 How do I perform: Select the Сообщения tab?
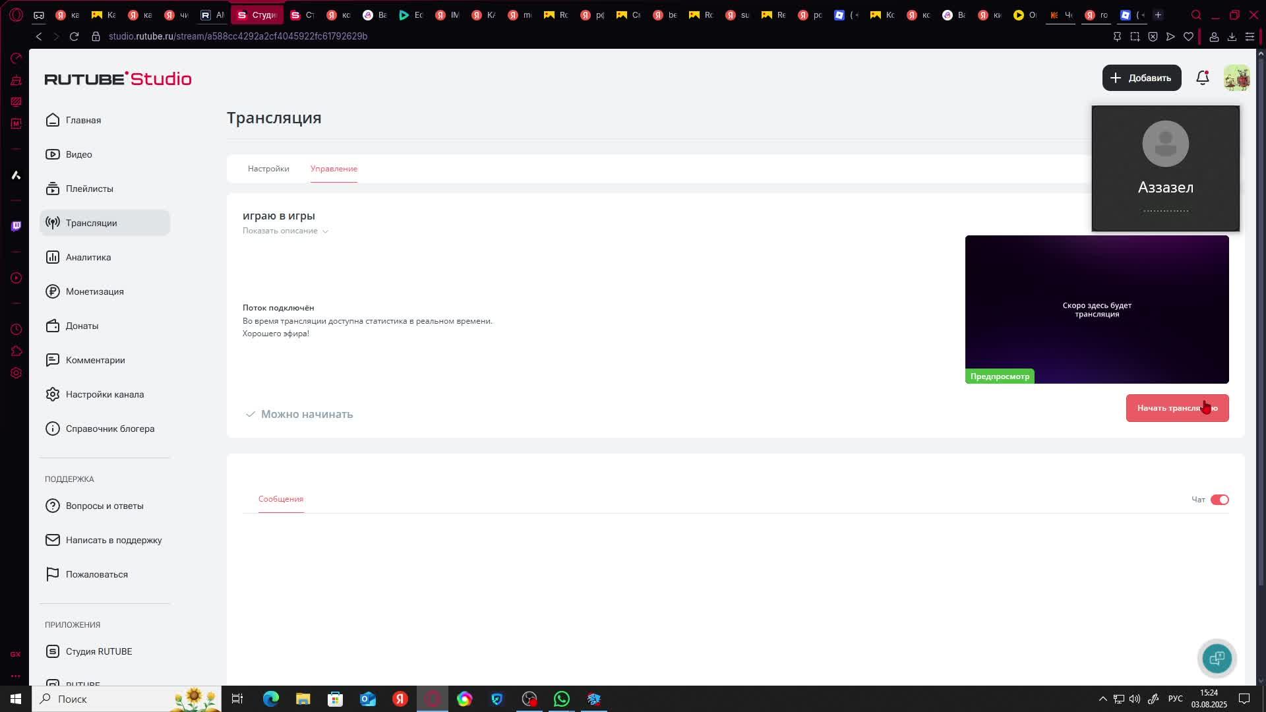click(281, 499)
